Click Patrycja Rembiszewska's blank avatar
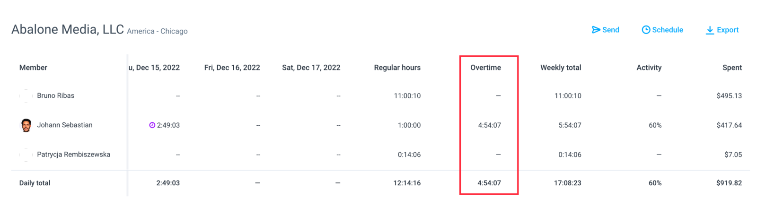This screenshot has width=757, height=207. pyautogui.click(x=26, y=155)
